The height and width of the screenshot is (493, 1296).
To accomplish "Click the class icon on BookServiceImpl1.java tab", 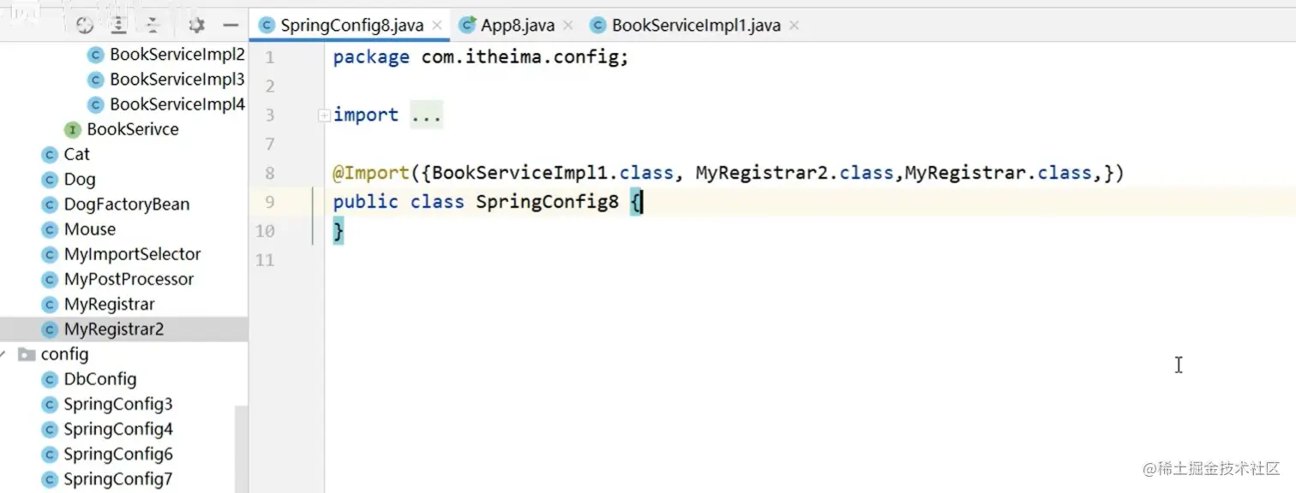I will click(x=597, y=25).
